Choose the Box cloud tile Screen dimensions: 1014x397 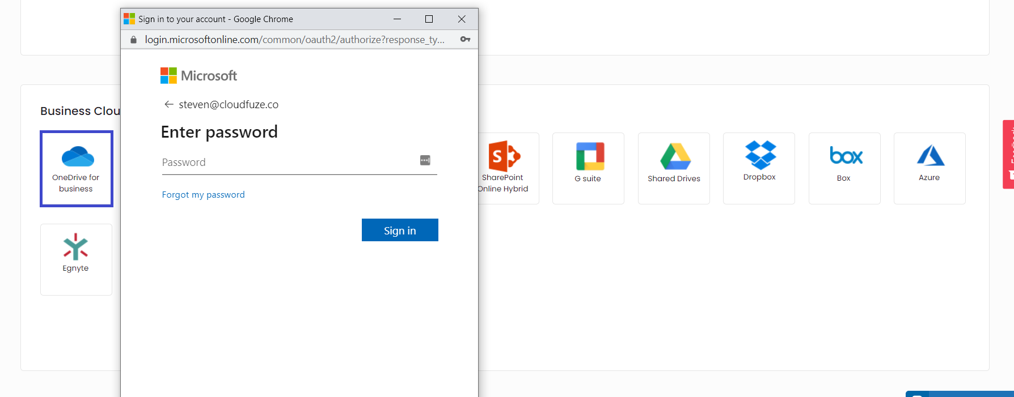pyautogui.click(x=844, y=168)
